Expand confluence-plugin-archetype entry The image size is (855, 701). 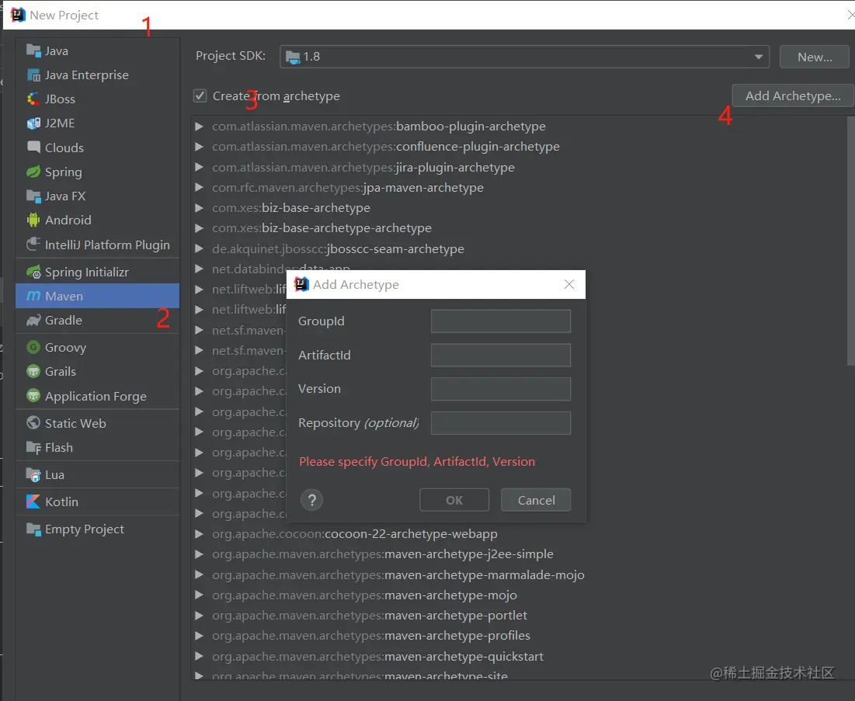(x=199, y=147)
